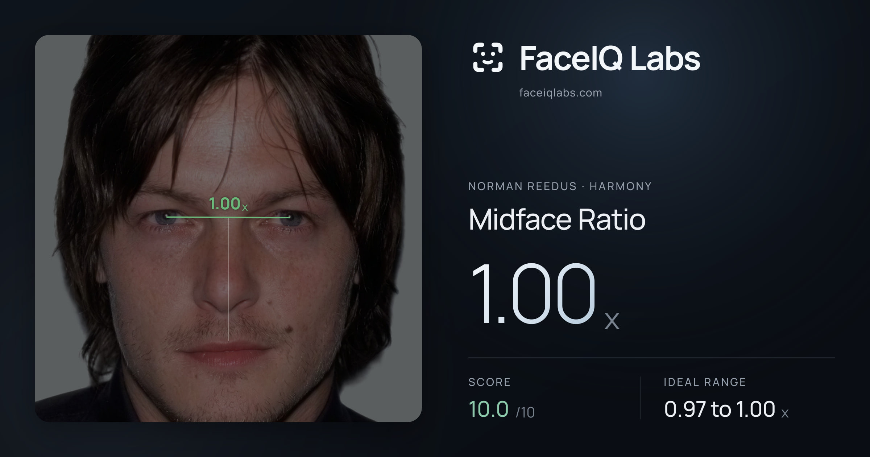Screen dimensions: 870x457
Task: Click the NORMAN REEDUS · HARMONY caption
Action: (560, 186)
